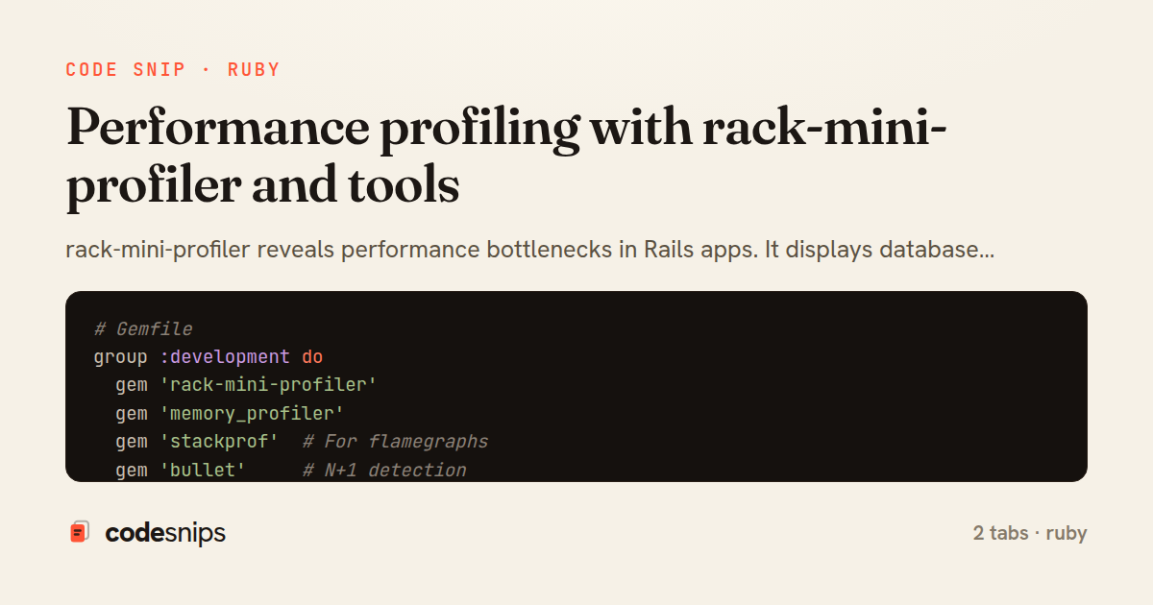Click the codesnips logo icon
1153x605 pixels.
pos(80,532)
